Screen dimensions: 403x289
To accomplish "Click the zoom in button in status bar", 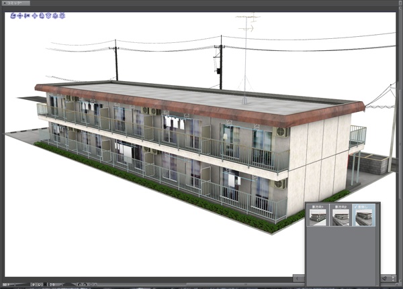I will point(40,284).
